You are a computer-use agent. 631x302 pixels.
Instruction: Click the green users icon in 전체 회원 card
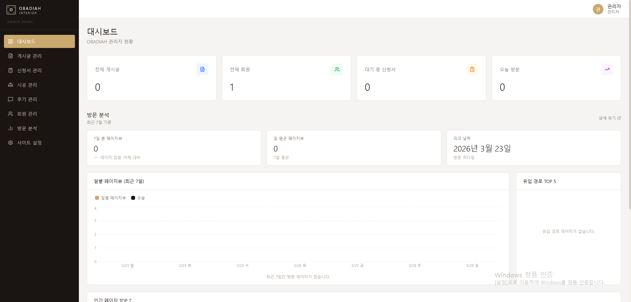click(337, 69)
